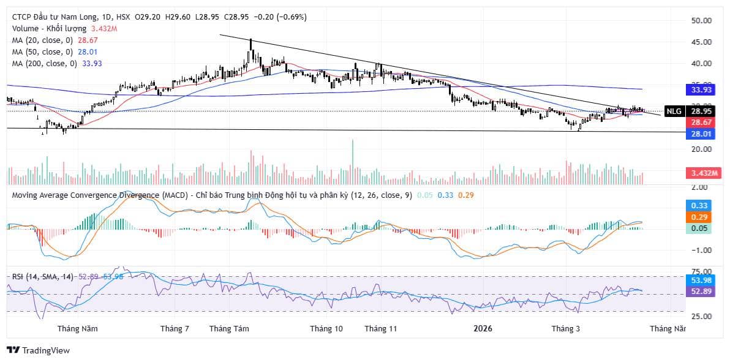Click the NLG ticker tag on price axis
Screen dimensions: 730x362
[x=674, y=111]
